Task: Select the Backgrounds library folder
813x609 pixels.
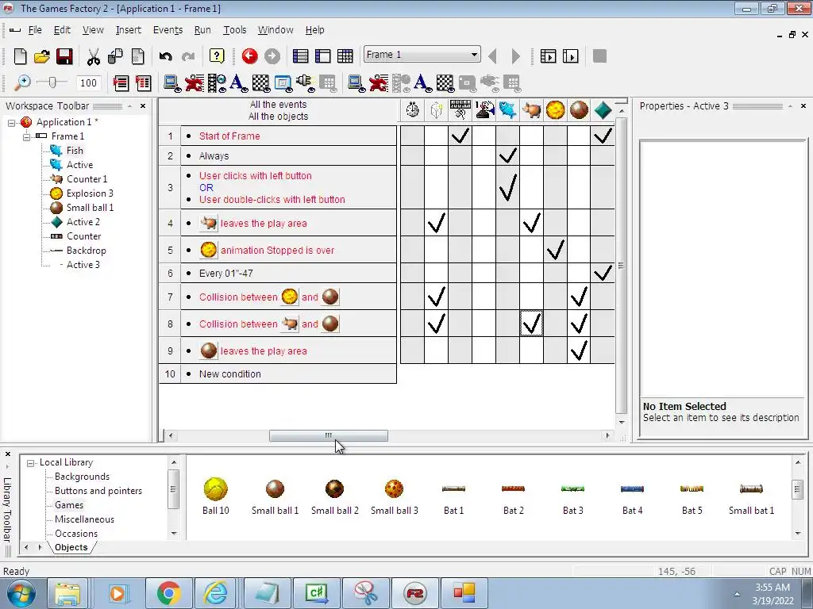Action: click(x=82, y=477)
